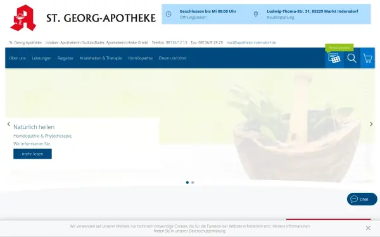Open the Eltern und Kind menu
The height and width of the screenshot is (237, 380).
(172, 58)
